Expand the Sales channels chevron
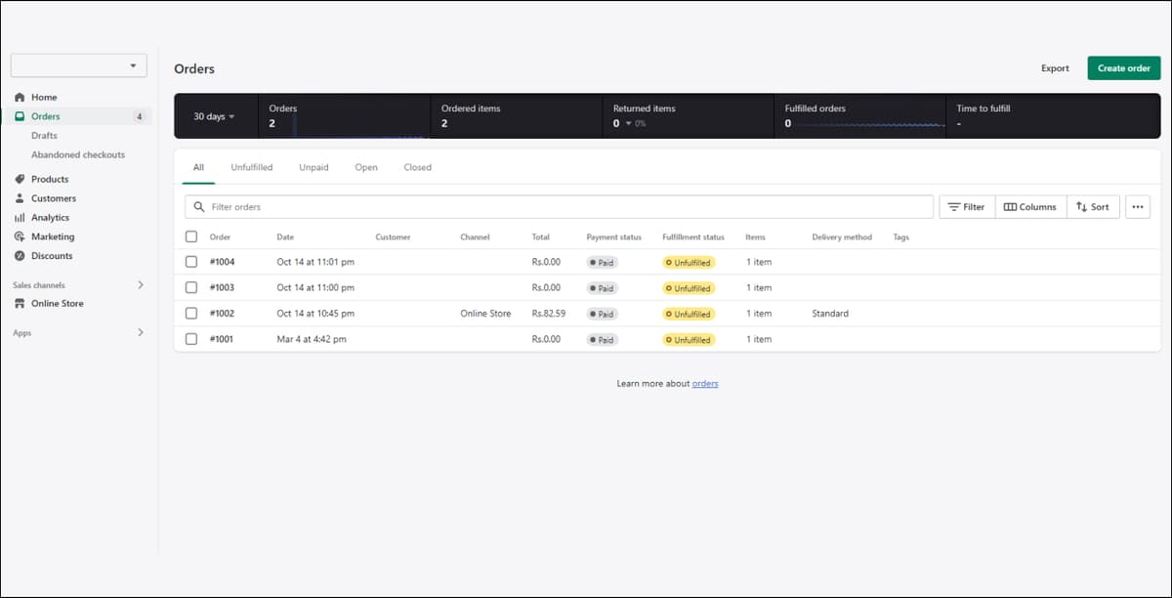The width and height of the screenshot is (1172, 598). (x=140, y=284)
